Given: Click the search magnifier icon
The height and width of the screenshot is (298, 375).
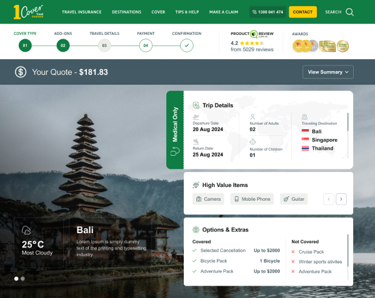Looking at the screenshot, I should click(x=349, y=12).
